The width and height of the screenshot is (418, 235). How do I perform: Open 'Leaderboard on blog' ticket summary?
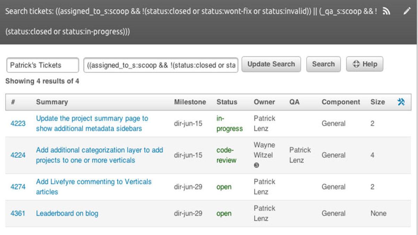[68, 213]
